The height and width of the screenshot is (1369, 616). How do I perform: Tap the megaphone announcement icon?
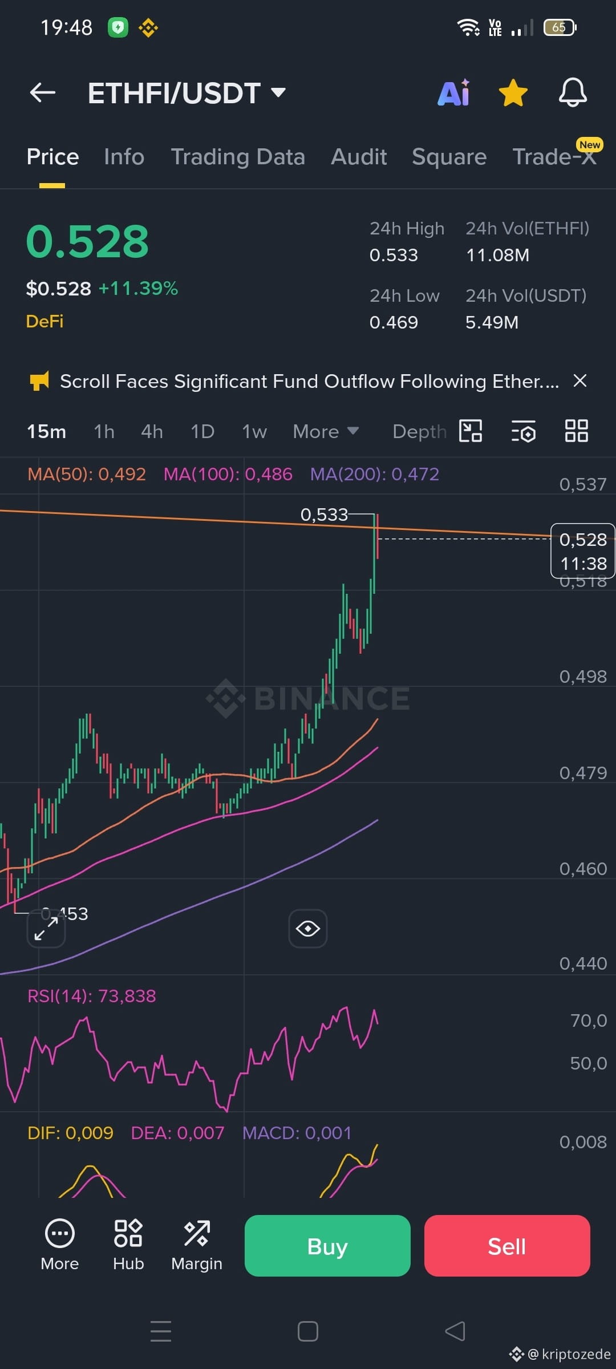(39, 381)
